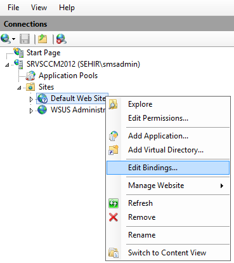Screen dimensions: 234x263
Task: Expand the WSUS Administration site node
Action: click(x=31, y=111)
